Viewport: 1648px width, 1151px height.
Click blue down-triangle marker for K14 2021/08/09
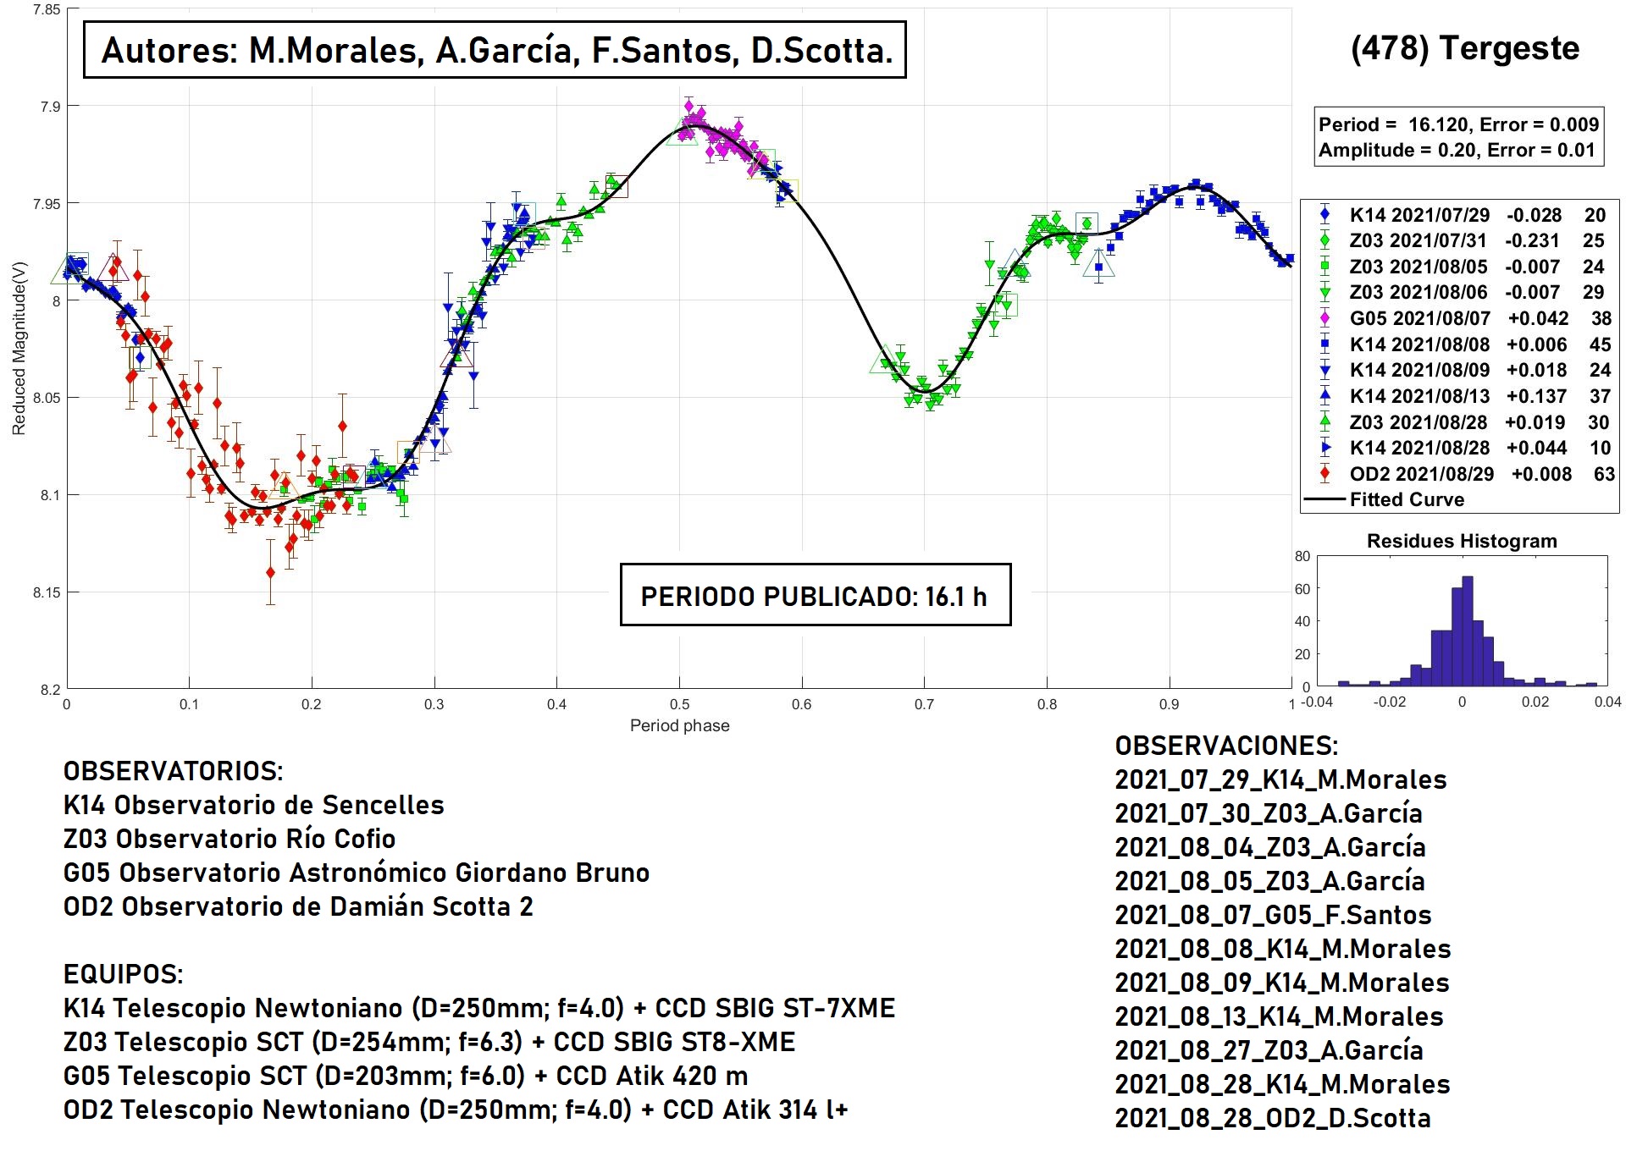[x=1325, y=370]
